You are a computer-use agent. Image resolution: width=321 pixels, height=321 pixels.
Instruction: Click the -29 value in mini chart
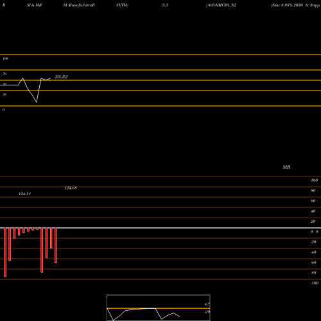click(x=207, y=312)
